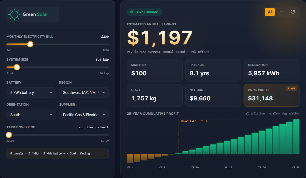Click the Live Estimate badge
Image resolution: width=306 pixels, height=178 pixels.
(144, 12)
